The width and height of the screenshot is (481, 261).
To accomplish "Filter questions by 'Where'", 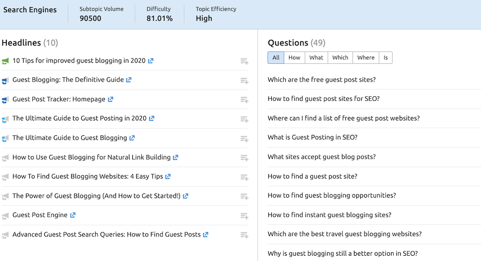I will point(366,58).
